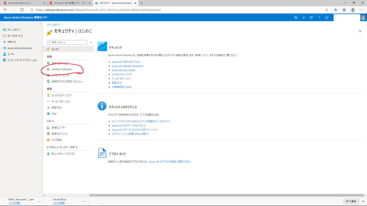The height and width of the screenshot is (206, 367).
Task: Open 危険なユーザー report
Action: [x=59, y=128]
